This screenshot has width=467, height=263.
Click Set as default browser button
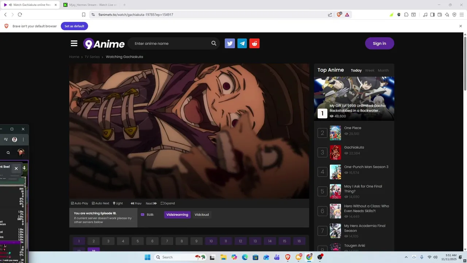(x=74, y=26)
